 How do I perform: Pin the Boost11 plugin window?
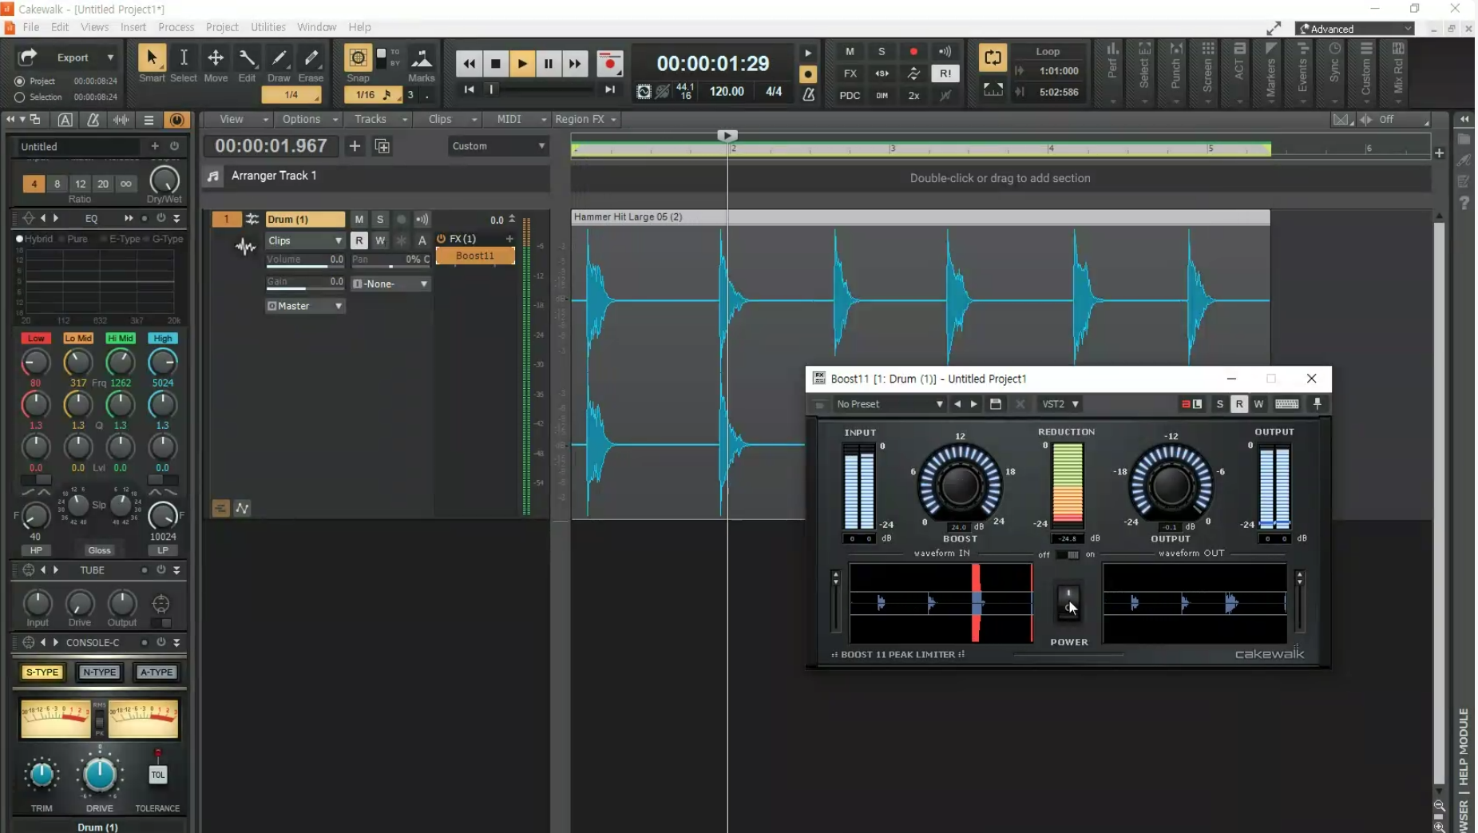[x=1318, y=404]
